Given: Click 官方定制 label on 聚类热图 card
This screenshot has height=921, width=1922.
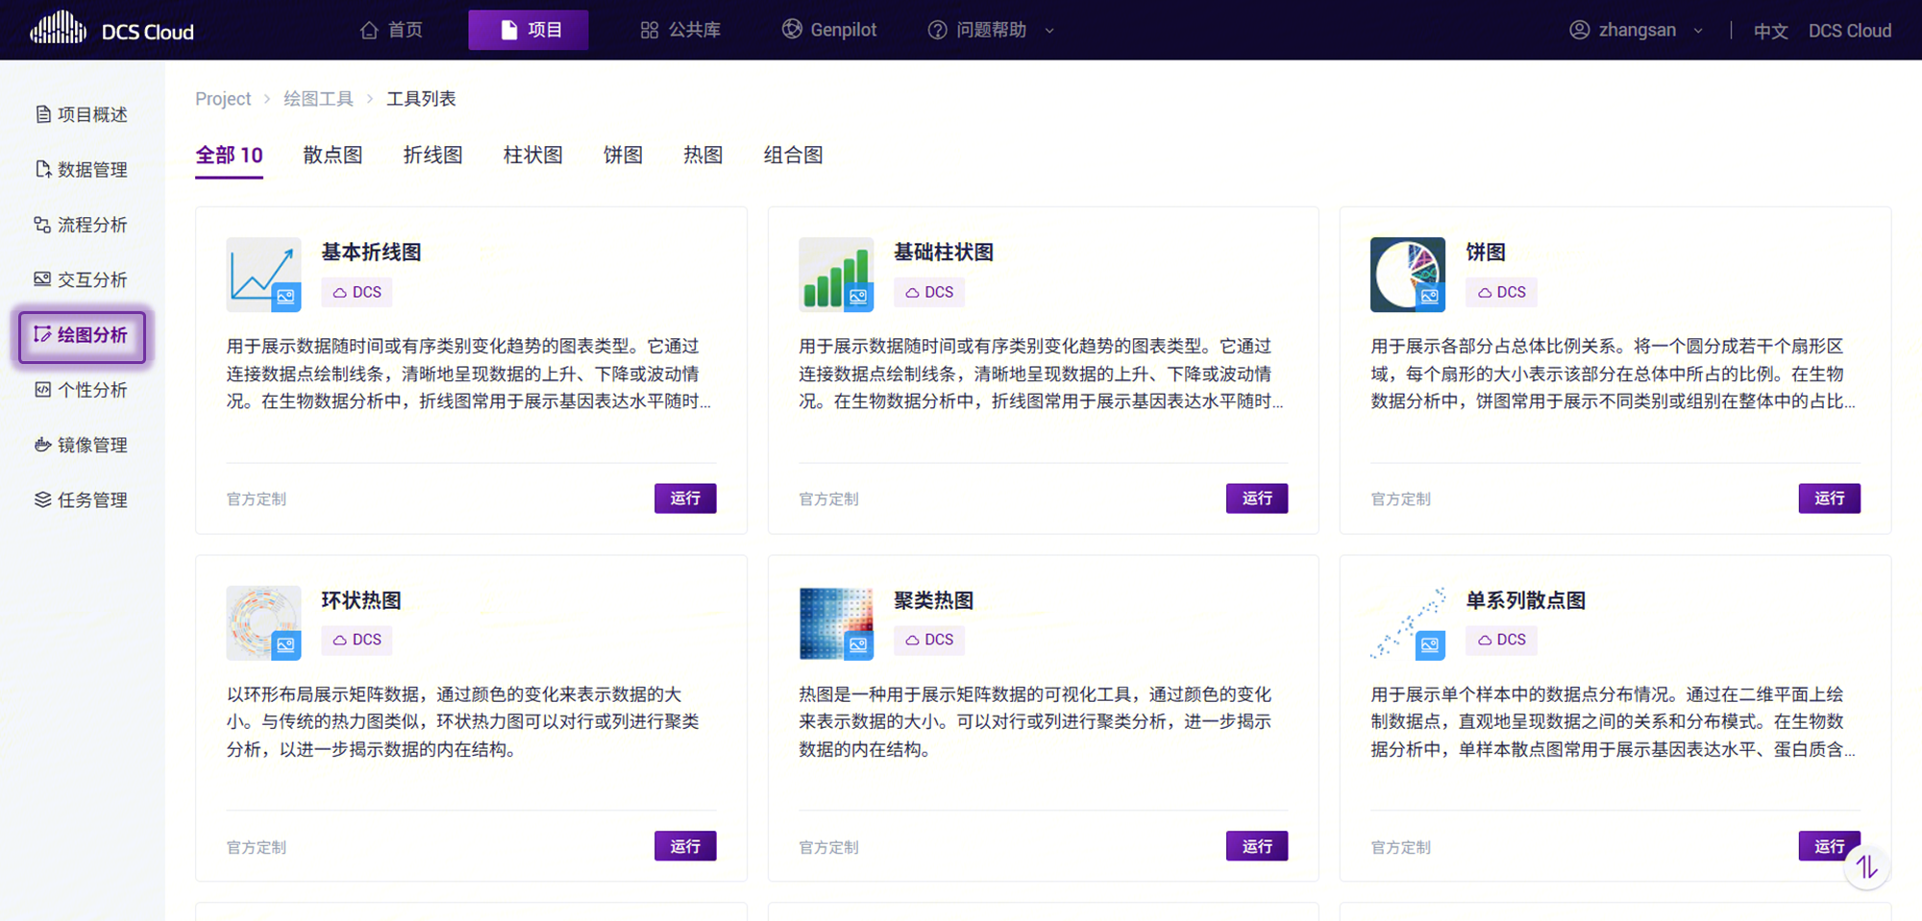Looking at the screenshot, I should pos(828,847).
